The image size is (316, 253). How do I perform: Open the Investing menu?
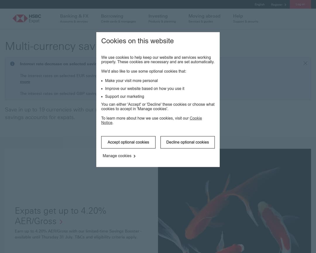pyautogui.click(x=162, y=18)
